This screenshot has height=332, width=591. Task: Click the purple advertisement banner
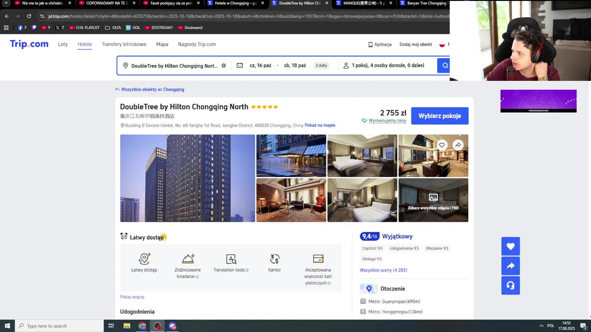538,101
